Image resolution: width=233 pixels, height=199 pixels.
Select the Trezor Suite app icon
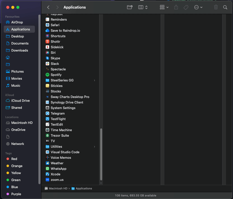coord(47,136)
